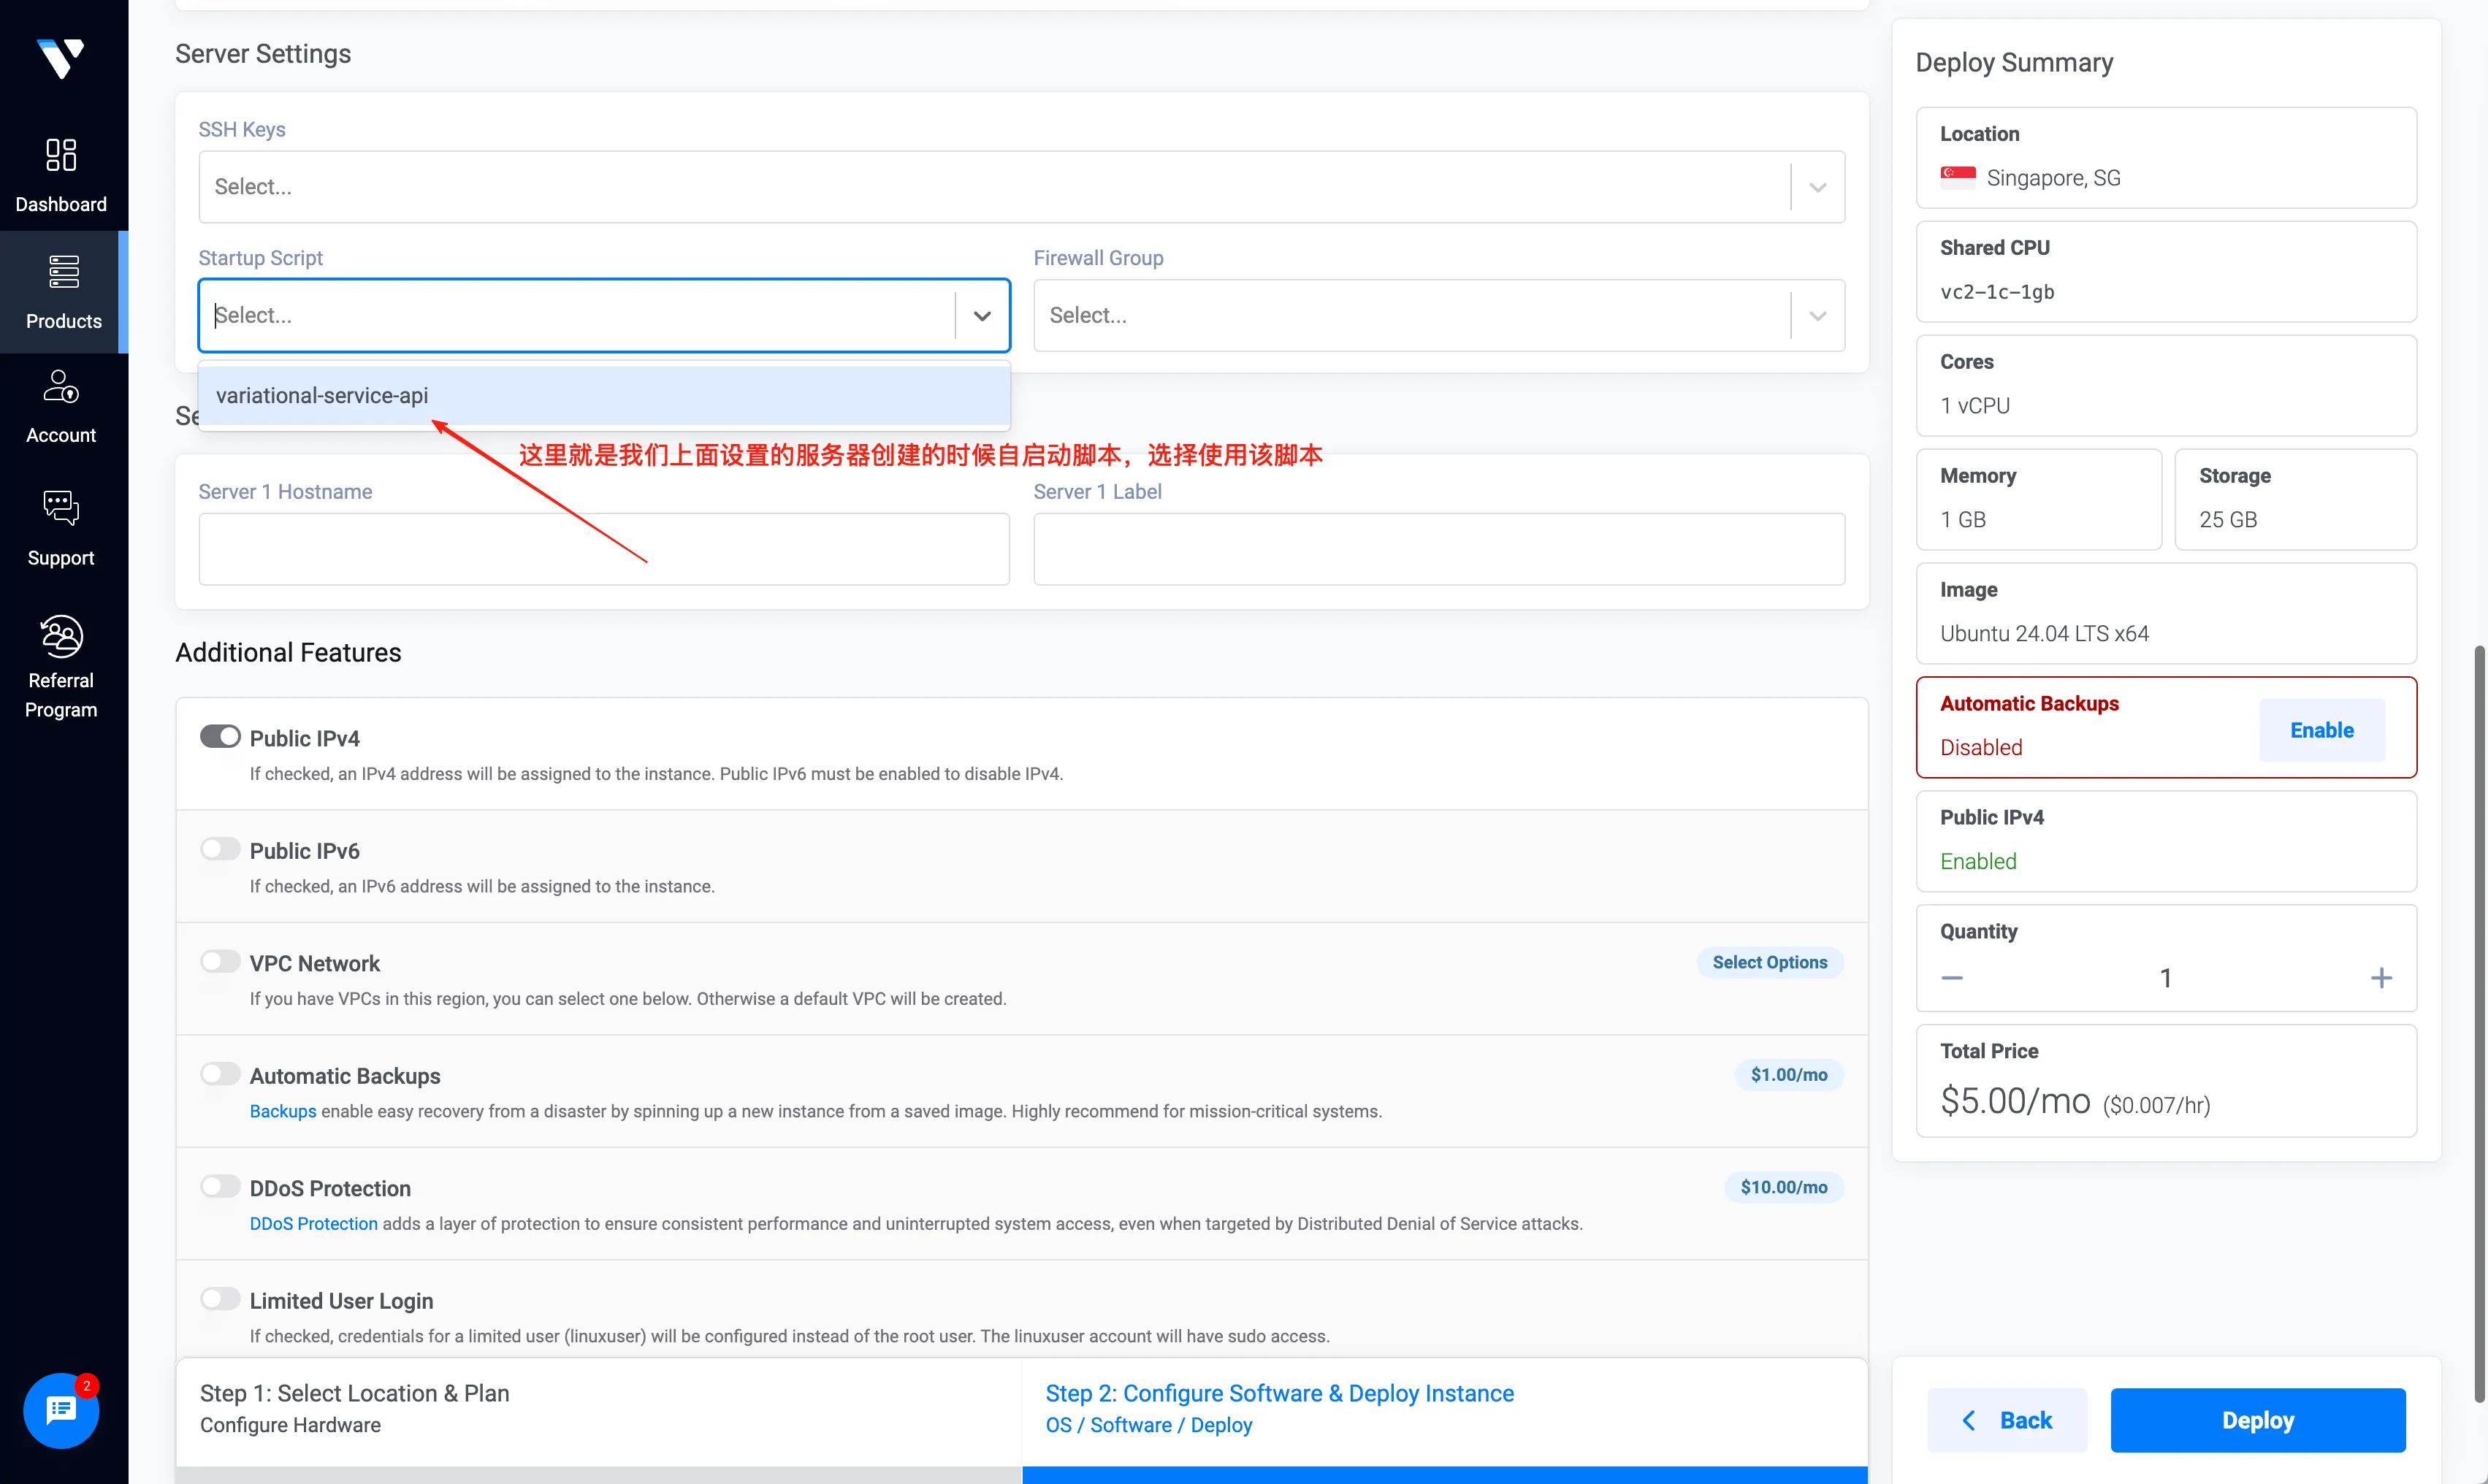Go to the Account sidebar icon
The height and width of the screenshot is (1484, 2488).
(x=61, y=387)
